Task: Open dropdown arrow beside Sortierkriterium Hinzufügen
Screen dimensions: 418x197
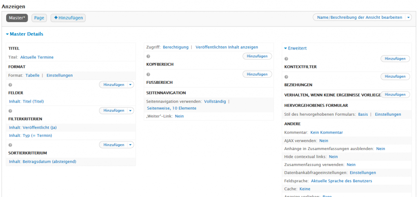Action: click(130, 145)
